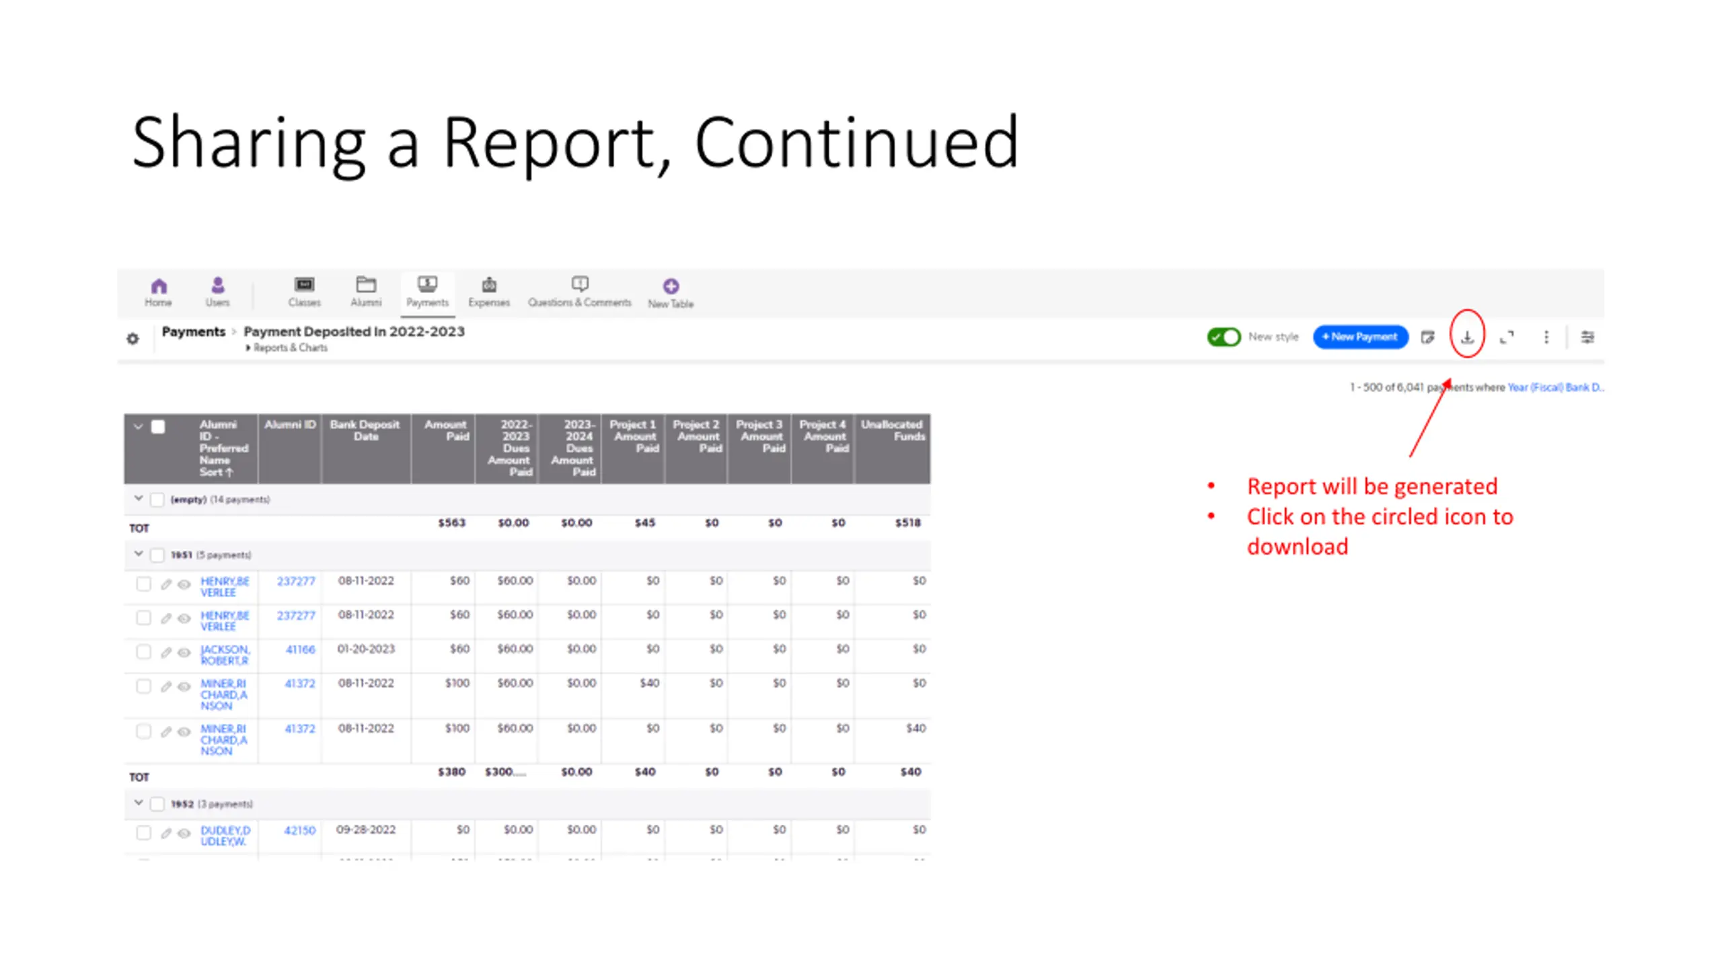Click the $380 total for 1951 group
This screenshot has width=1722, height=968.
tap(451, 772)
